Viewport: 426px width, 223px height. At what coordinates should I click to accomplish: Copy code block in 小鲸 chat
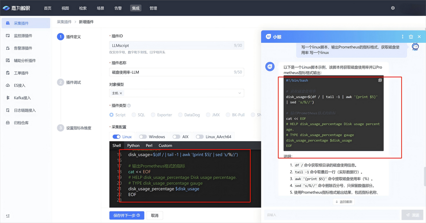tap(380, 80)
